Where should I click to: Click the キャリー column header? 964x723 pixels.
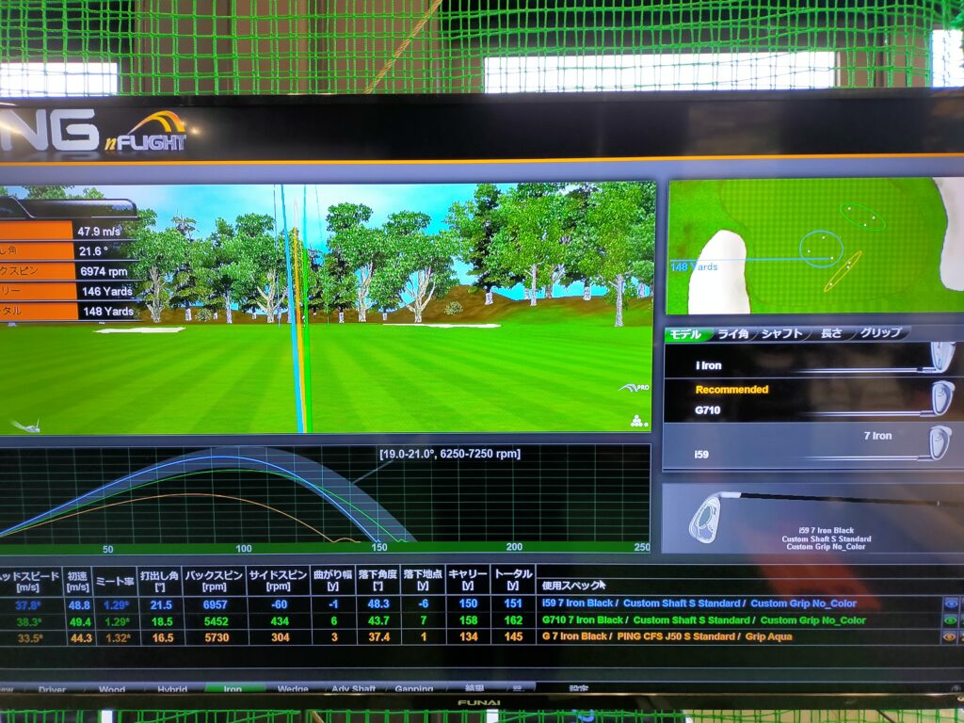pyautogui.click(x=468, y=580)
